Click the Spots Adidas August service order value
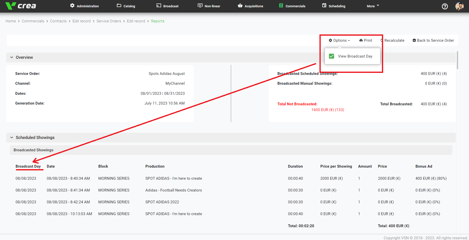Viewport: 469px width, 240px height. (167, 74)
